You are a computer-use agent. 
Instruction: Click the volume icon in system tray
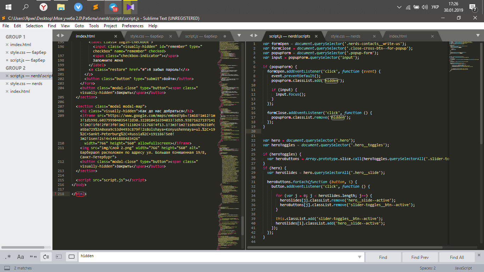(425, 7)
